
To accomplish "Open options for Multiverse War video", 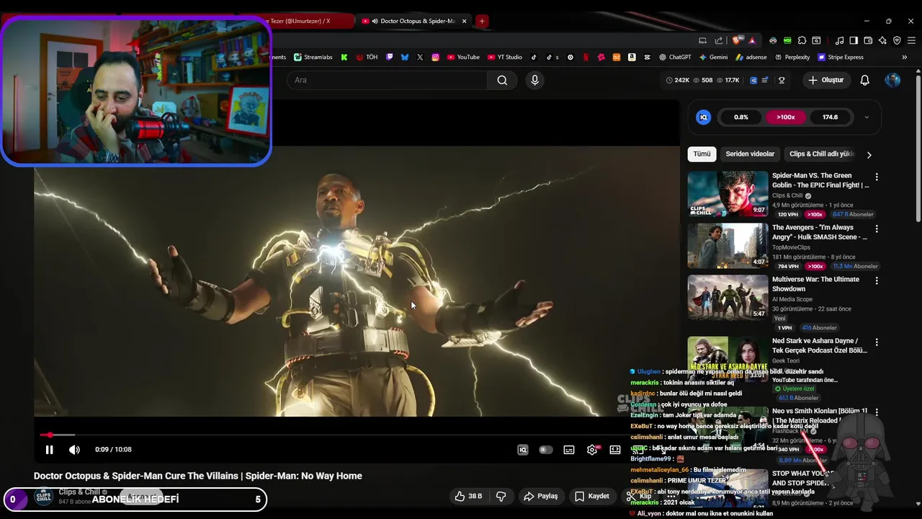I will tap(877, 280).
